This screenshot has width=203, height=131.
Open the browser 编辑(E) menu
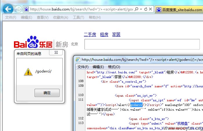tap(26, 17)
